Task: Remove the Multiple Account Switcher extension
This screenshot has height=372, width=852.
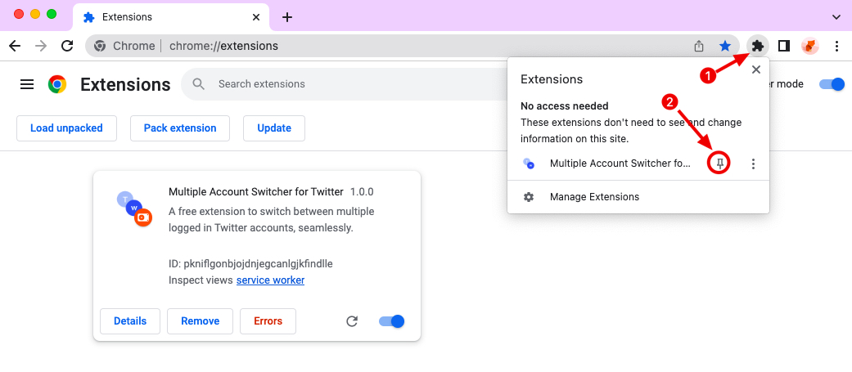Action: click(x=200, y=321)
